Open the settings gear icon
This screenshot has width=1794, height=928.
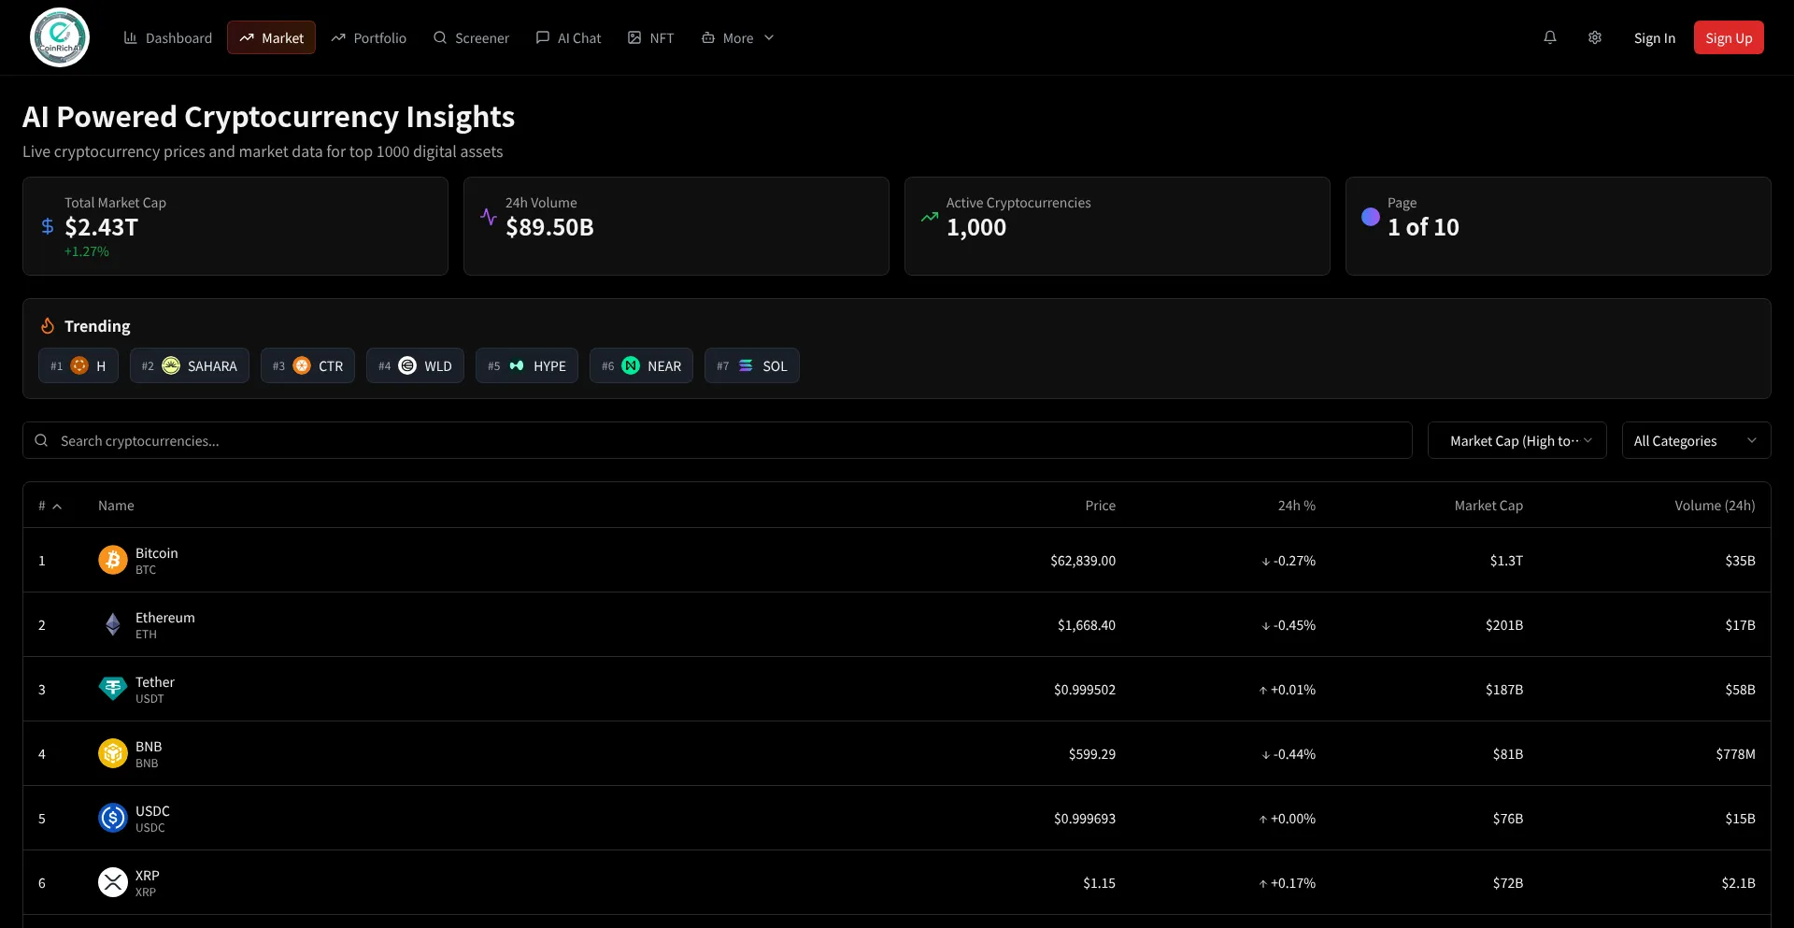coord(1595,37)
